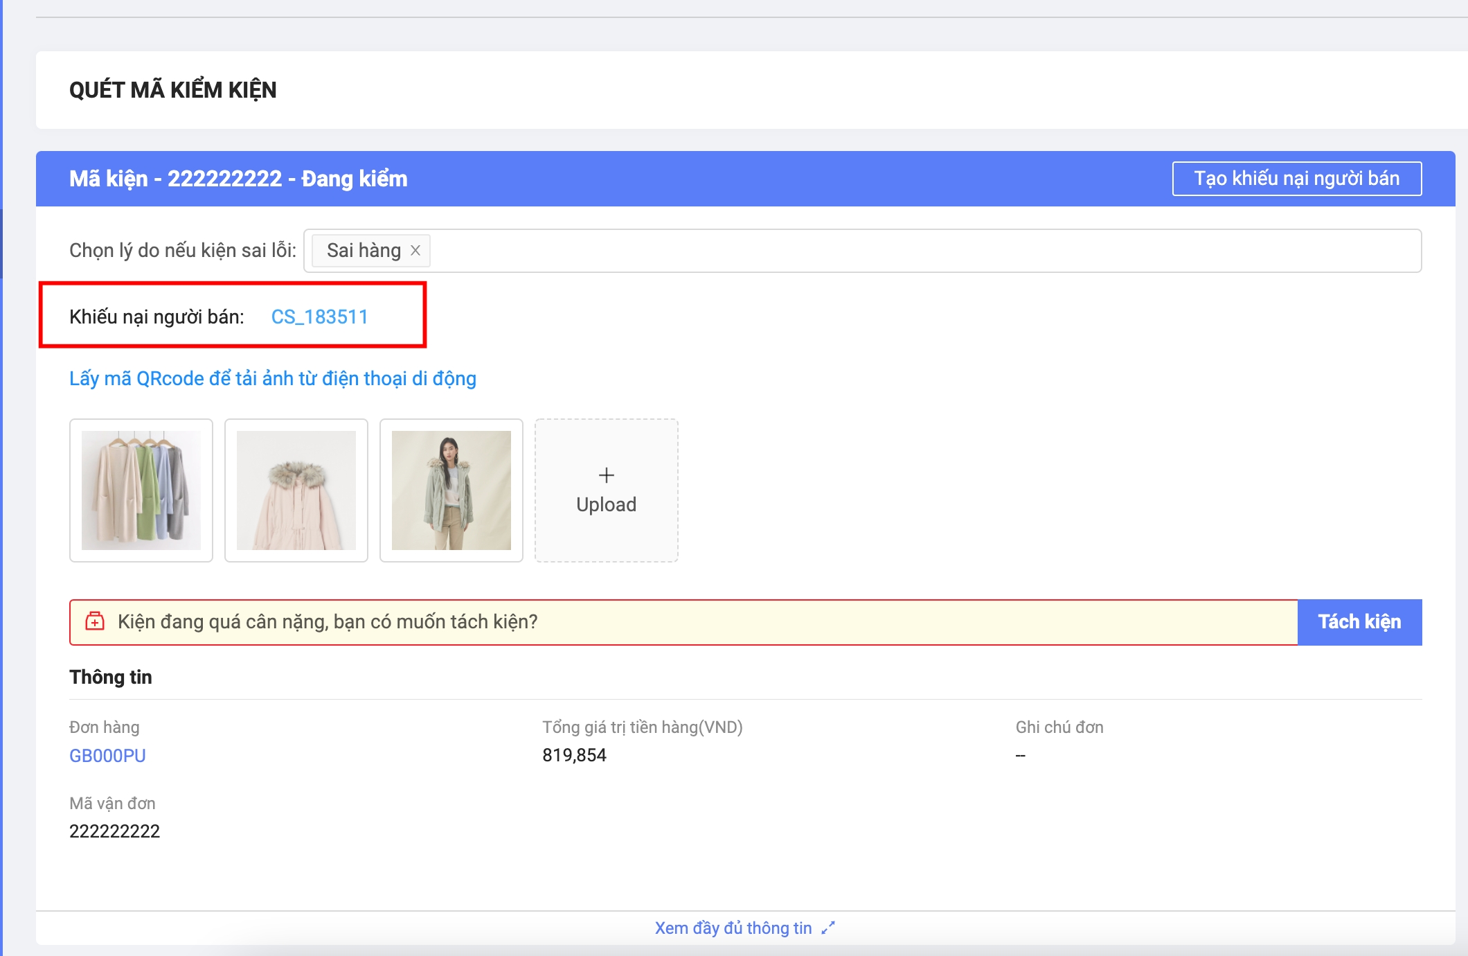
Task: Open seller complaint CS_183511 link
Action: pos(319,317)
